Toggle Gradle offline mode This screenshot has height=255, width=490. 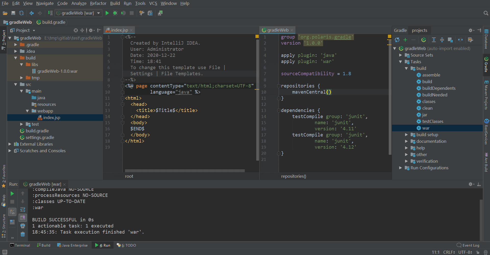460,40
